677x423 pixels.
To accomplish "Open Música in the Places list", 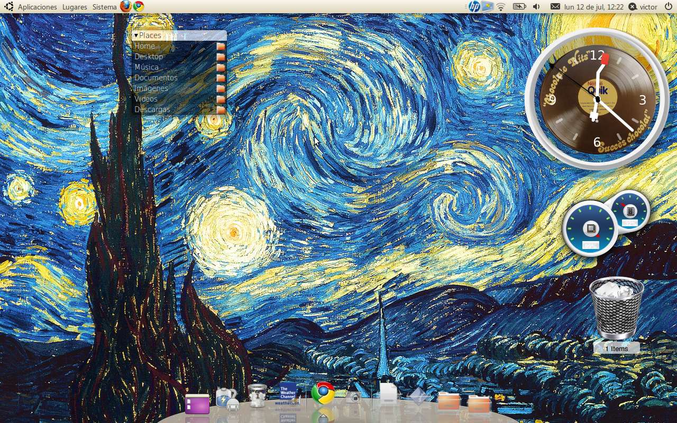I will pos(179,67).
